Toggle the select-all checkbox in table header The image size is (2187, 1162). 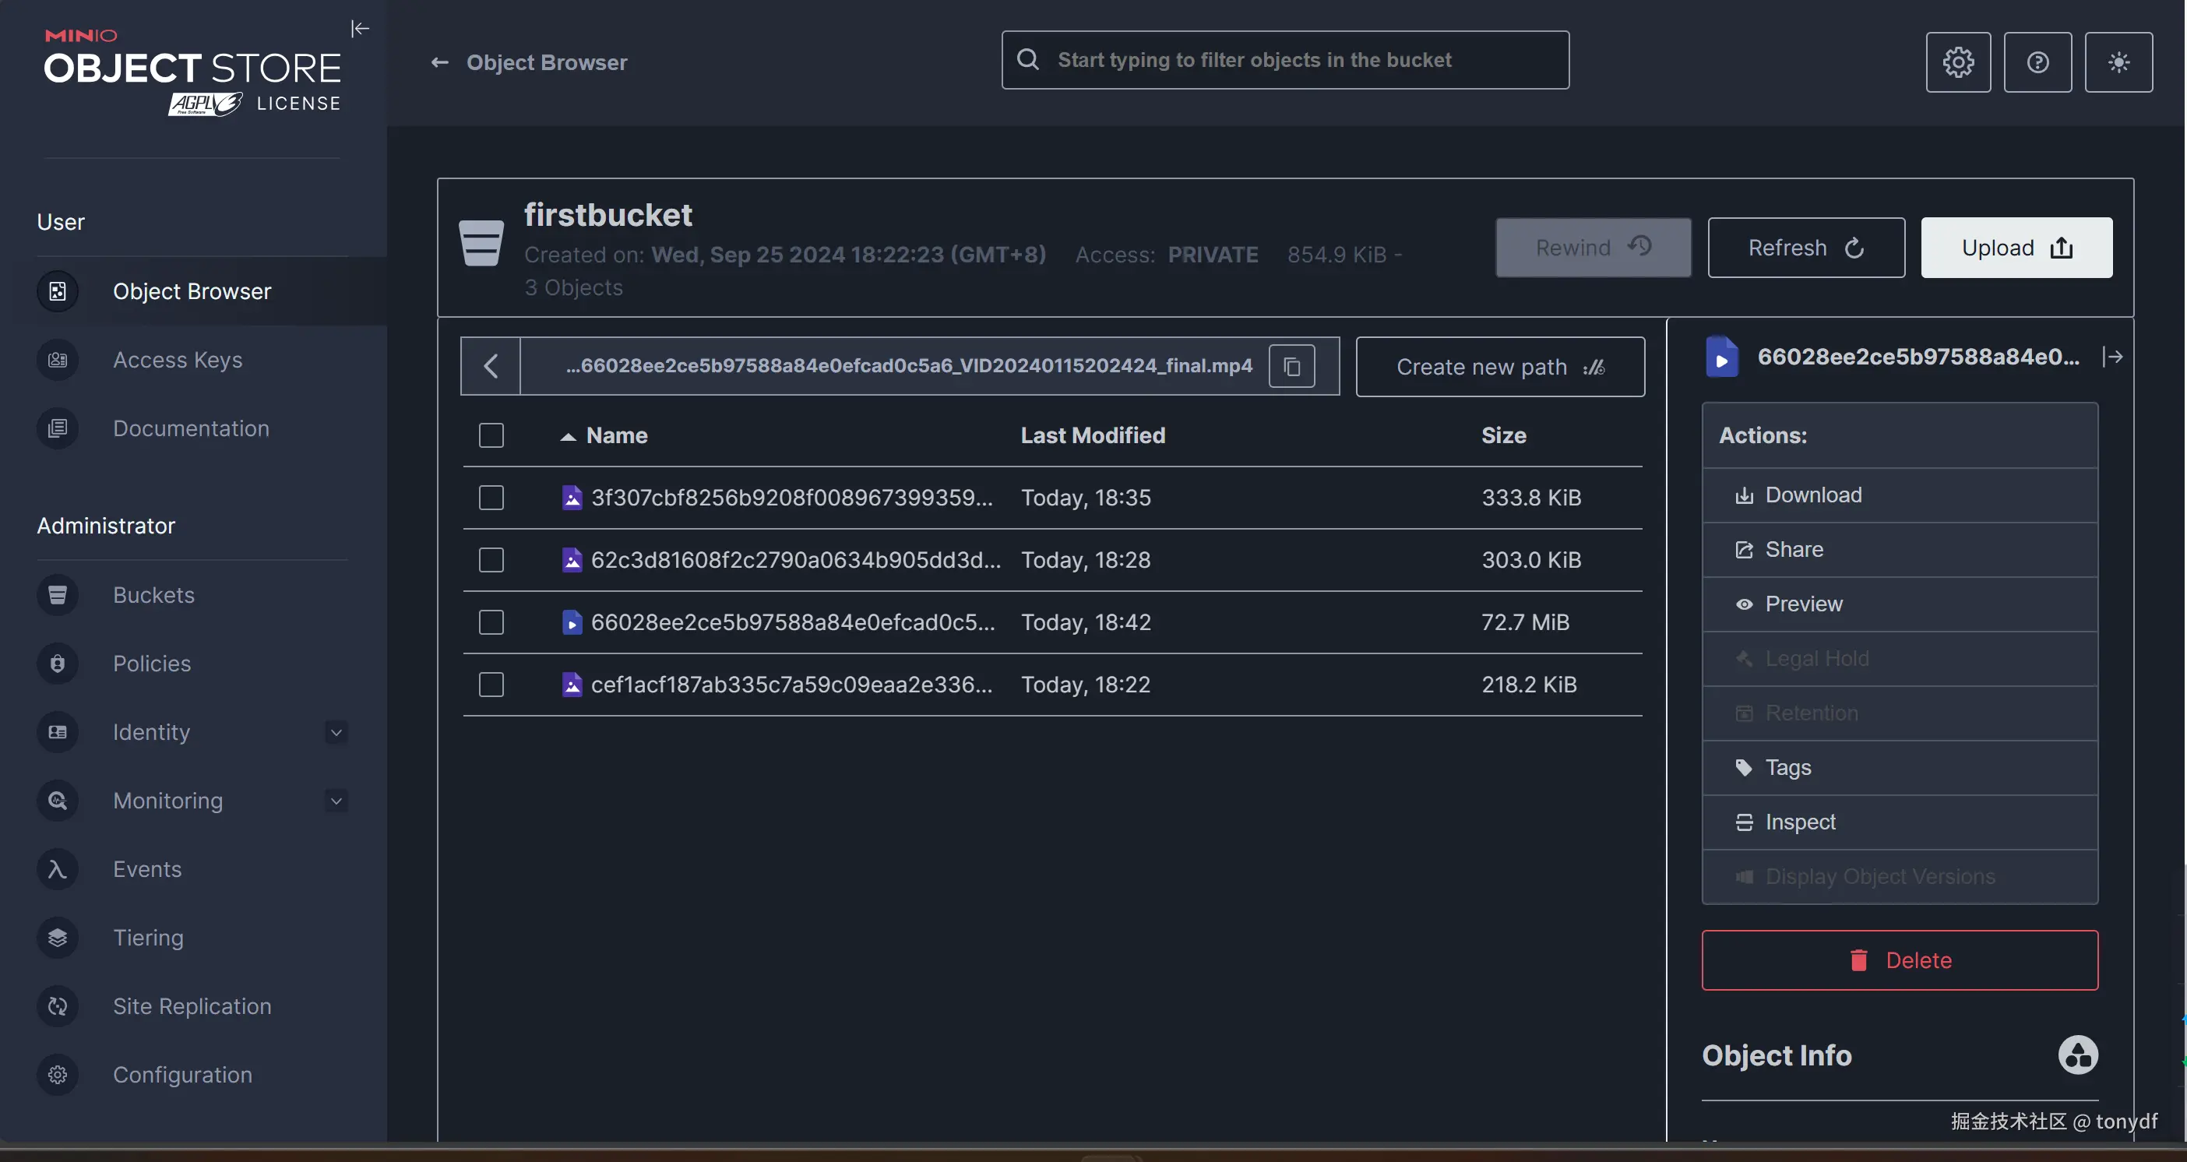tap(491, 435)
